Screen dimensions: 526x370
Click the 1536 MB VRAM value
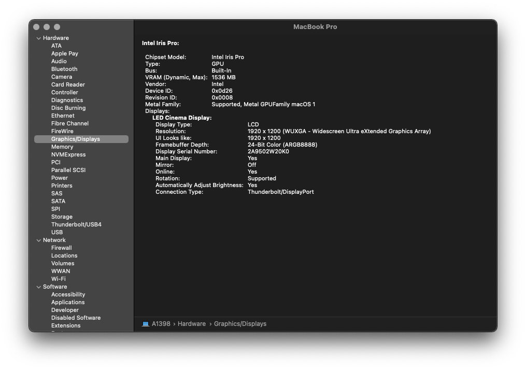coord(223,77)
